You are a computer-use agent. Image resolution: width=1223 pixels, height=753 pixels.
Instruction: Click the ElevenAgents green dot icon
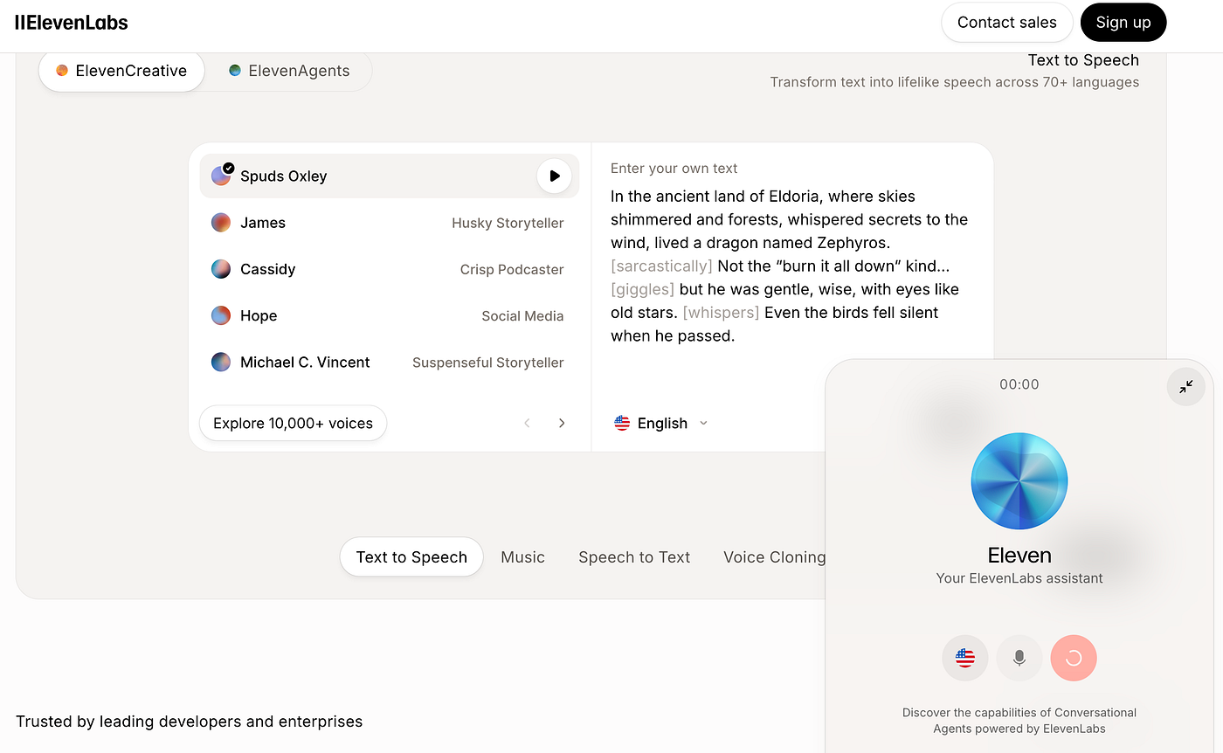(x=235, y=71)
